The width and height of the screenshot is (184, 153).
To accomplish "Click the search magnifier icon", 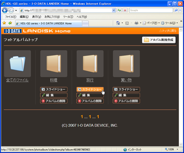I will click(x=176, y=10).
